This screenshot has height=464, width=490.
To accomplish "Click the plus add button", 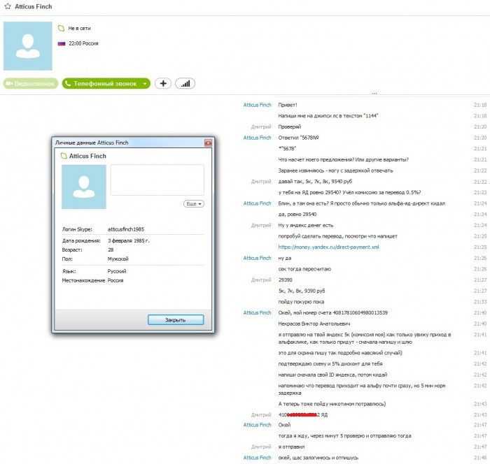I will point(163,84).
